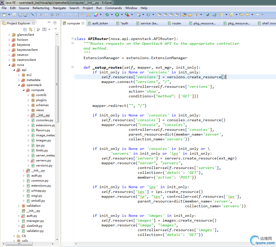The height and width of the screenshot is (247, 276).
Task: Click Collapse All in Project Explorer
Action: pyautogui.click(x=25, y=29)
